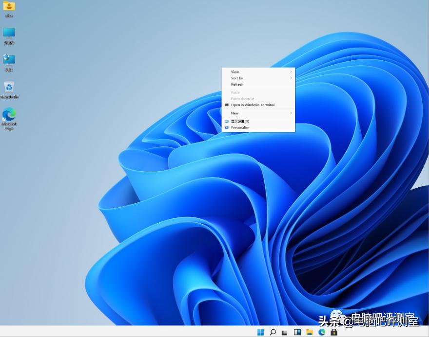Open the Widgets panel icon on the taskbar

pyautogui.click(x=297, y=332)
